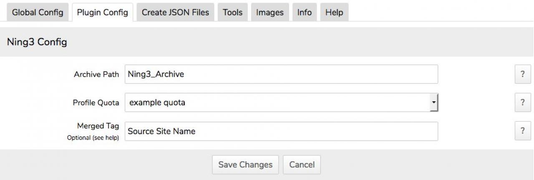Image resolution: width=534 pixels, height=180 pixels.
Task: Click the Ning3 Config section heading
Action: [37, 42]
